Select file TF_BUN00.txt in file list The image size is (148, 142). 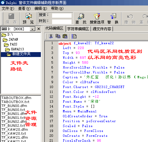[x=13, y=110]
